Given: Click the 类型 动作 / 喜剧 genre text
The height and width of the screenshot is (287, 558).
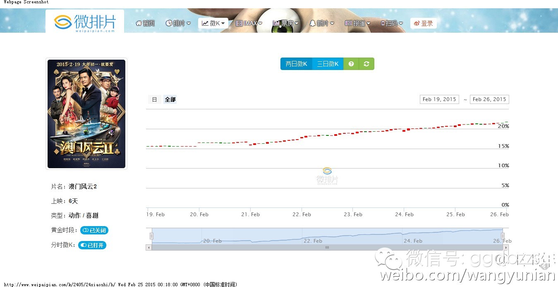Looking at the screenshot, I should 74,216.
